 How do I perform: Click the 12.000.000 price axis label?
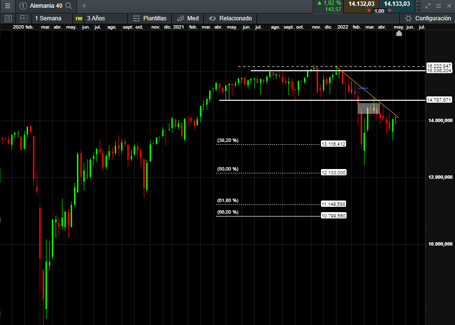click(x=440, y=177)
